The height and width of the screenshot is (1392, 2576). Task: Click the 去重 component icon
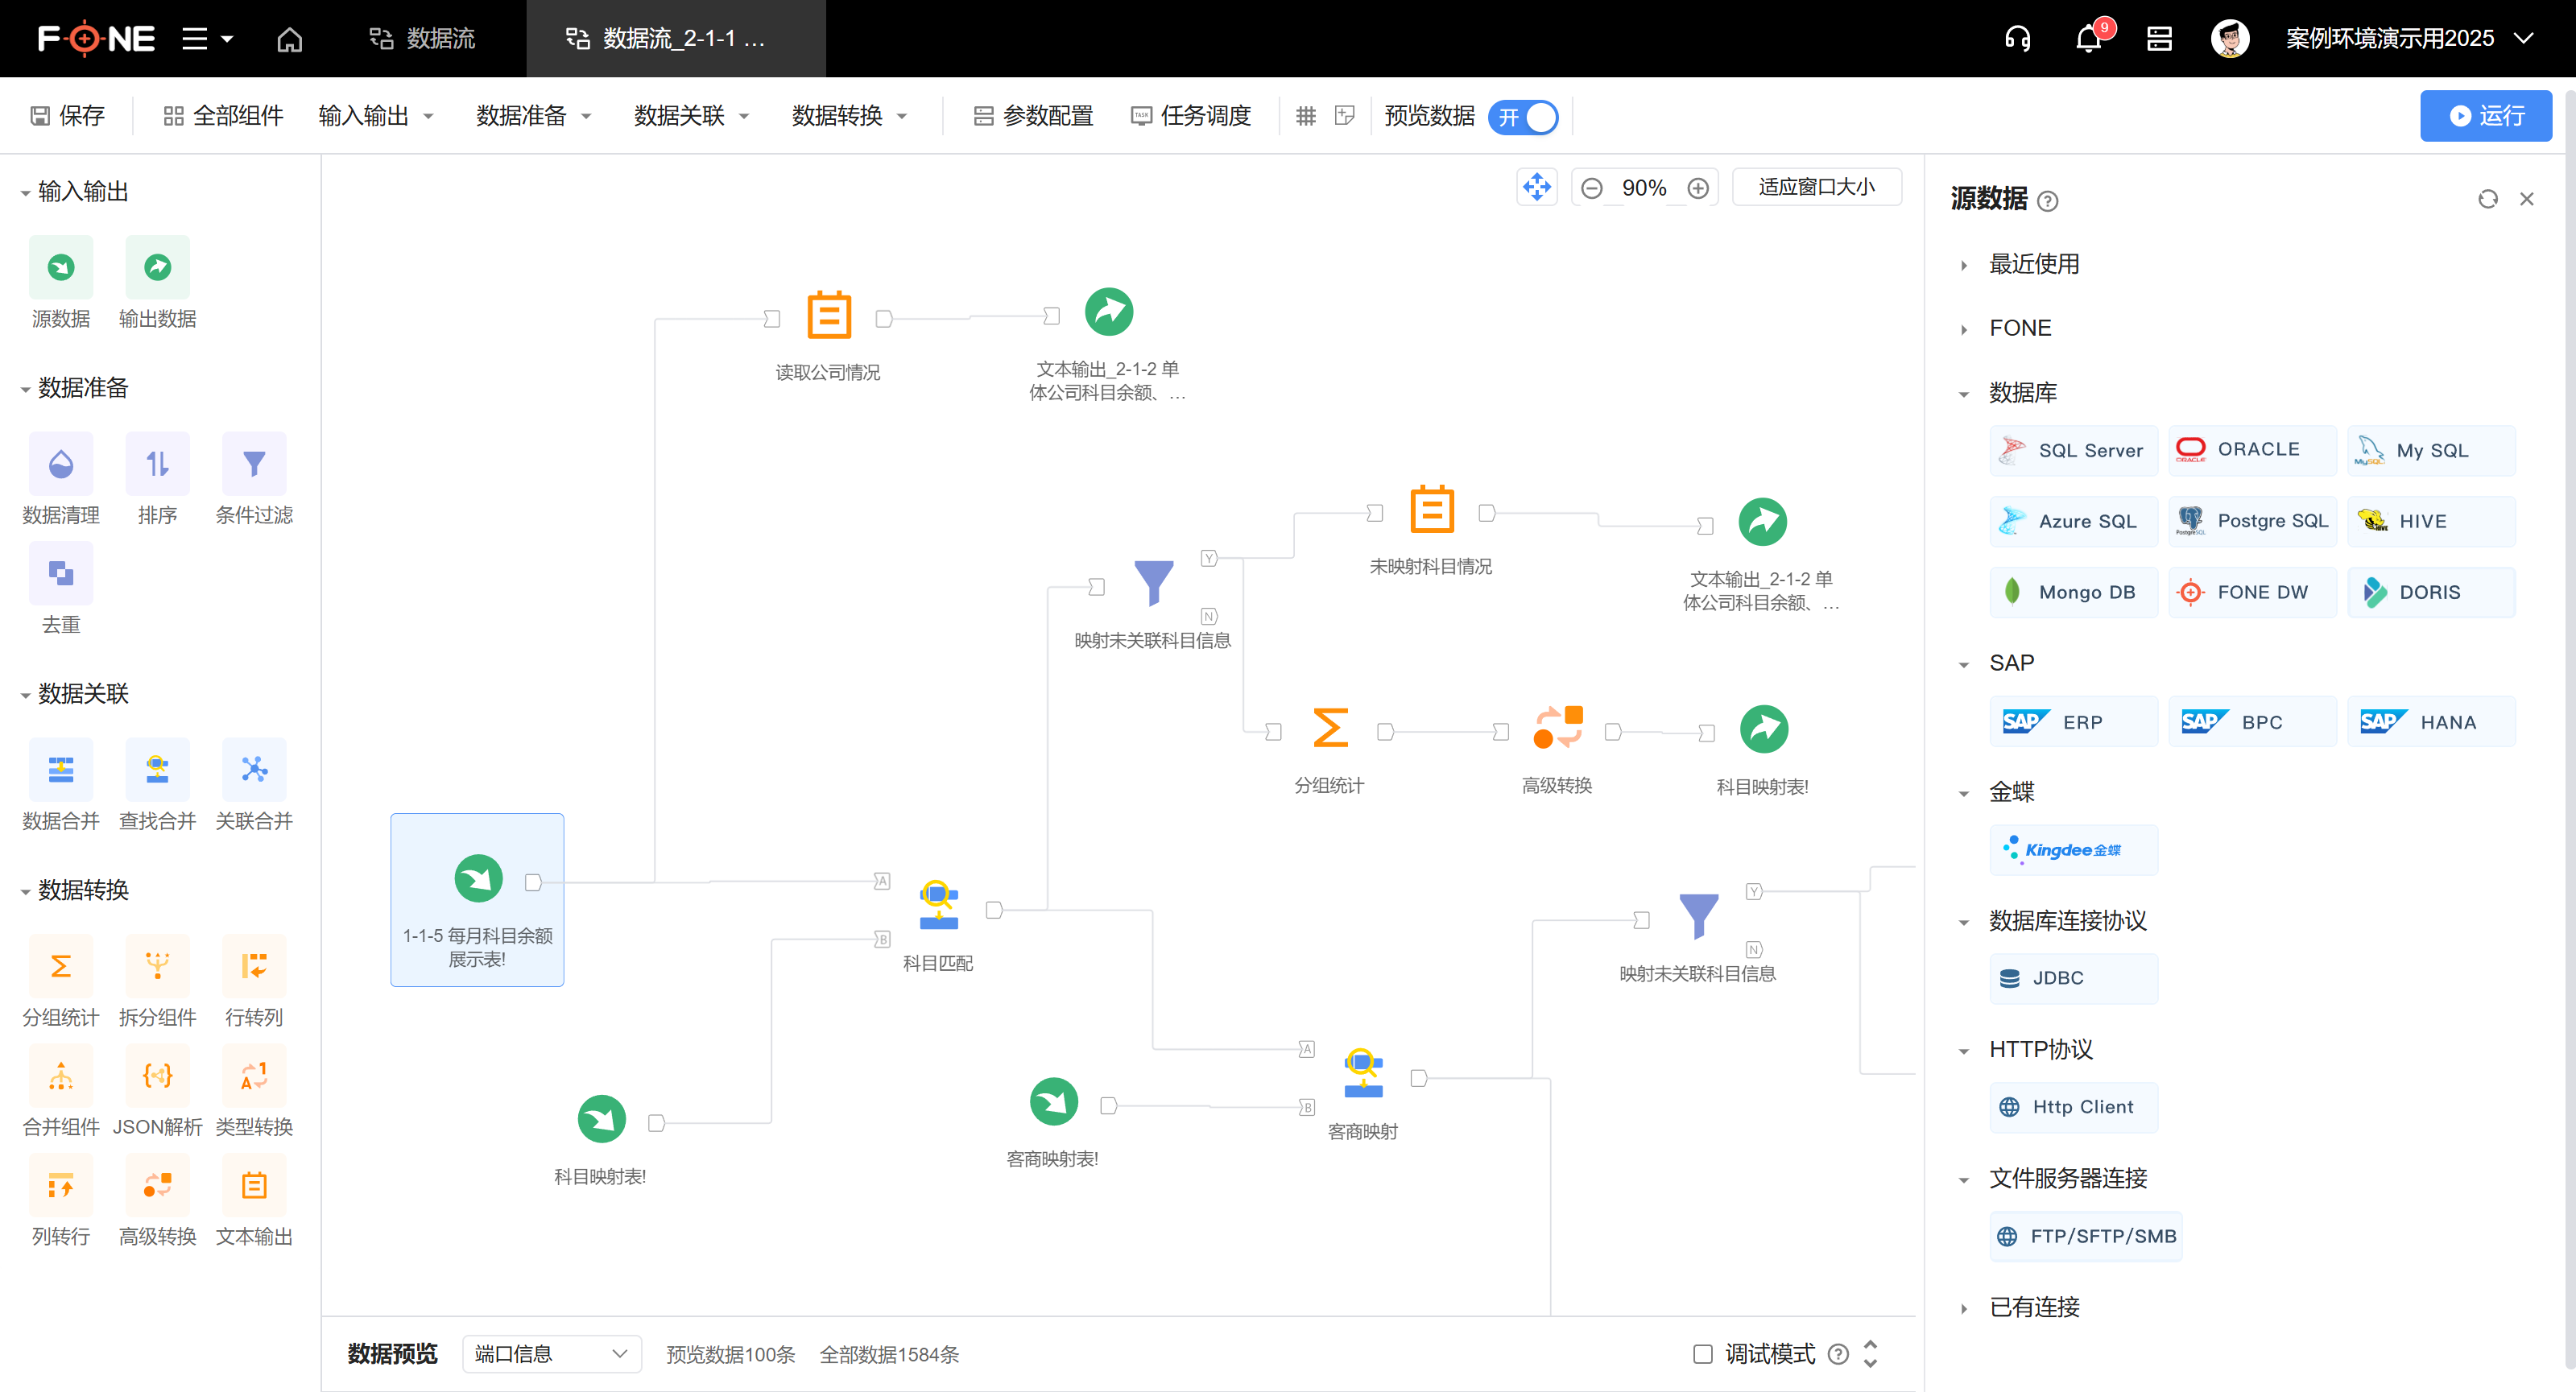[60, 573]
